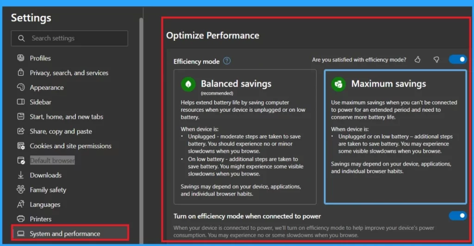
Task: Click 'Are you satisfied with efficiency mode?' text
Action: (359, 60)
